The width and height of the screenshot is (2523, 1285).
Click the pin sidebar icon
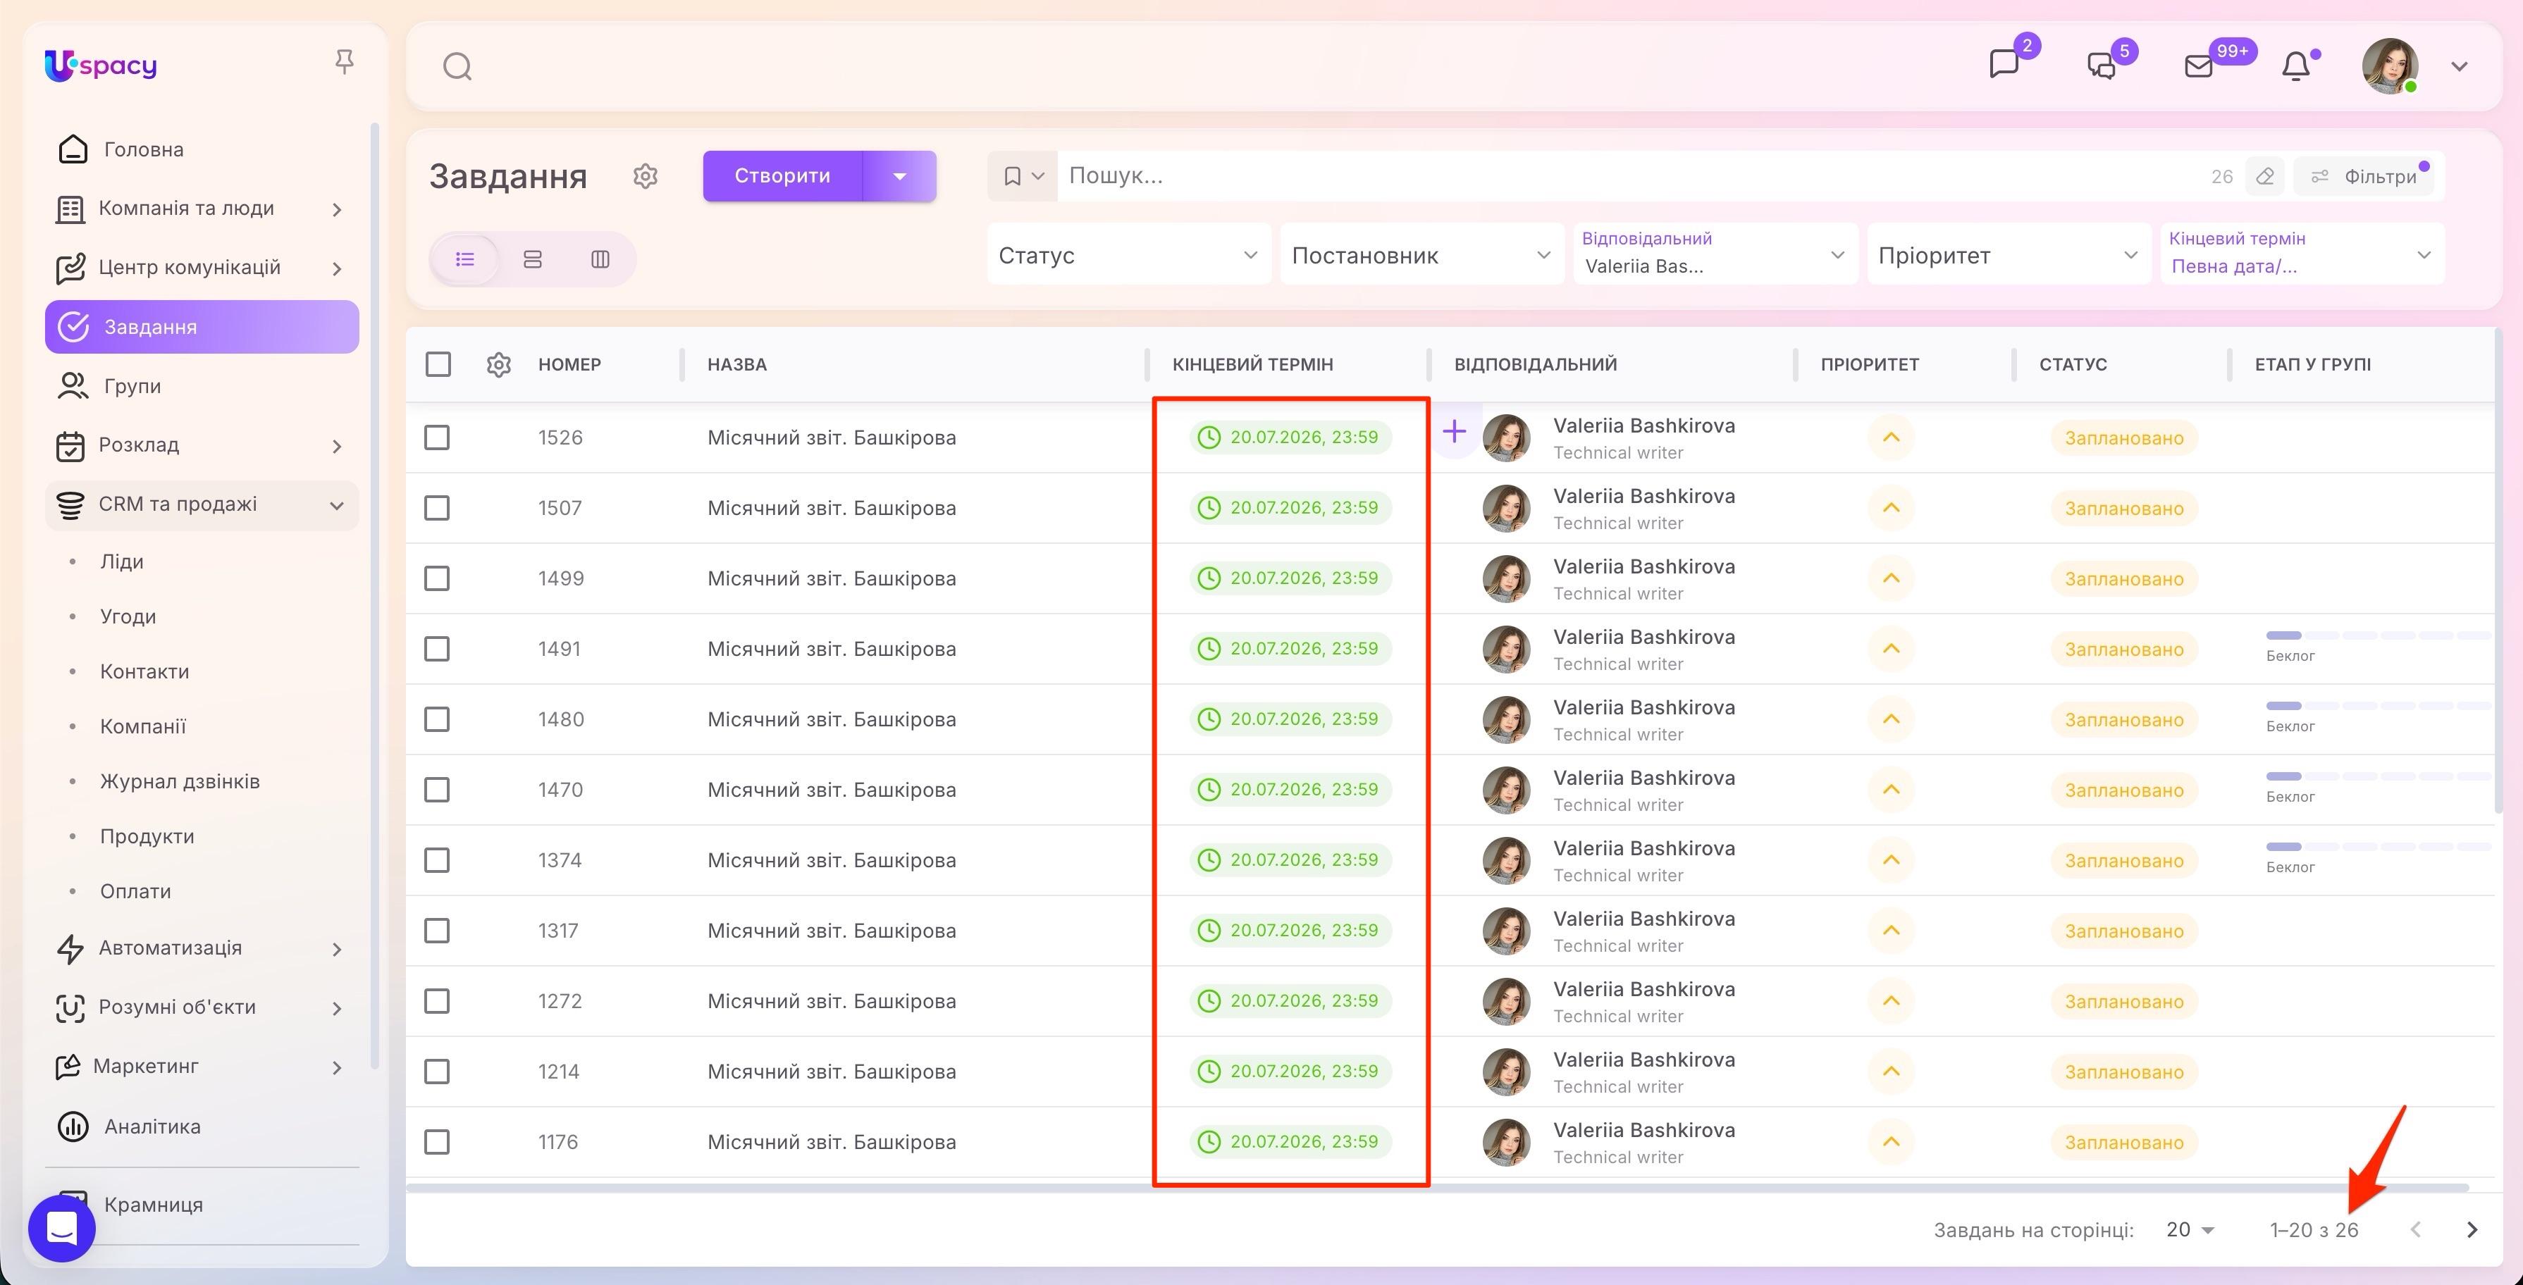[x=344, y=63]
